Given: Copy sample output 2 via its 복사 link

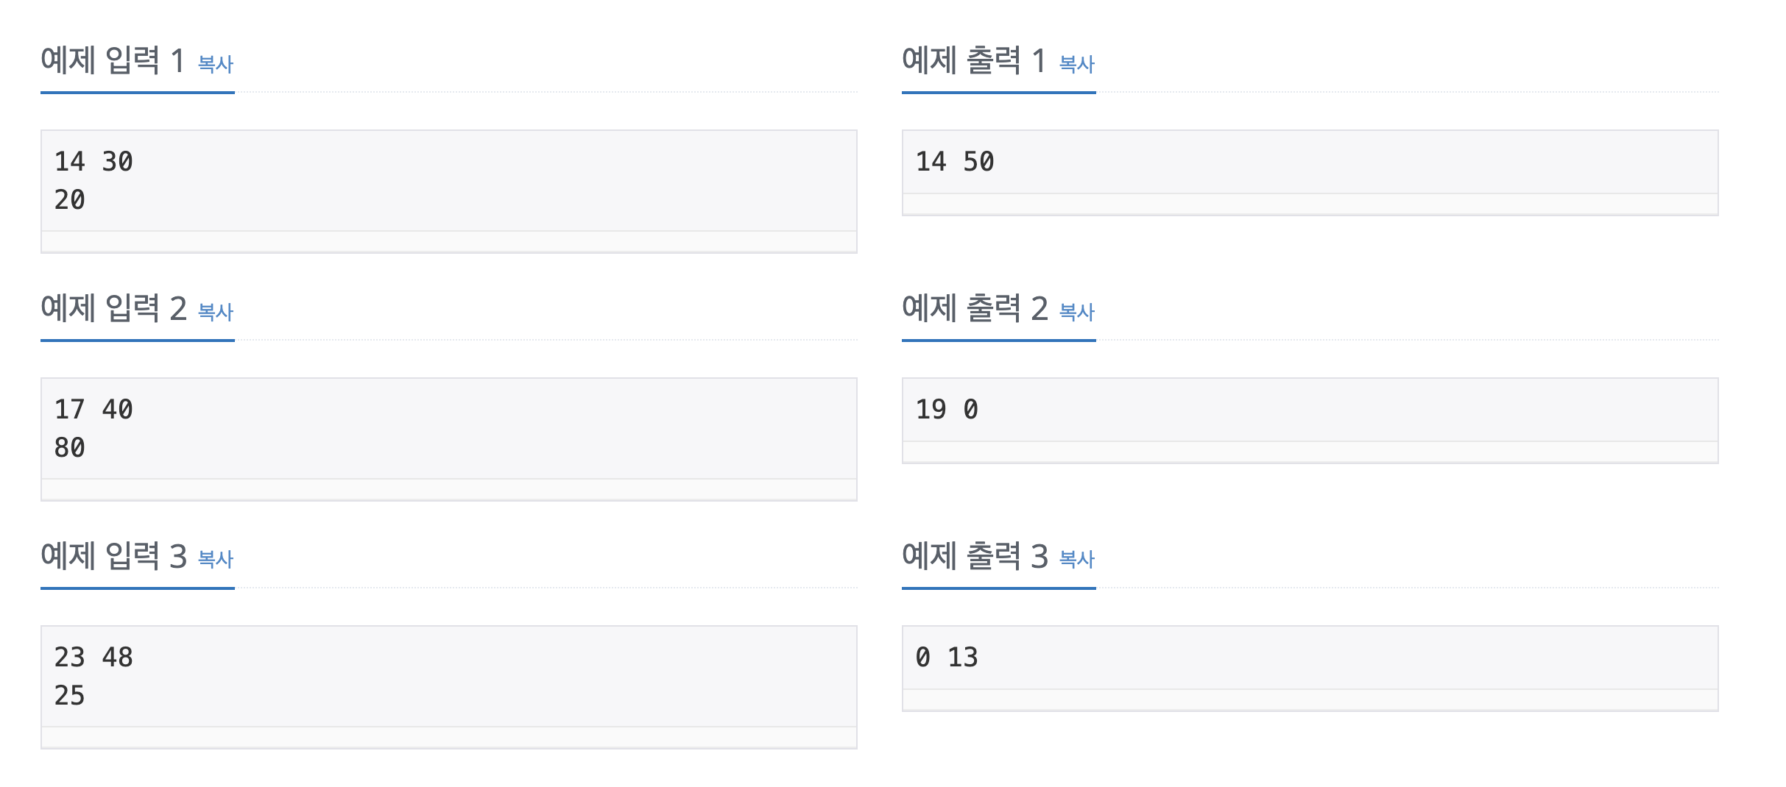Looking at the screenshot, I should [1076, 313].
